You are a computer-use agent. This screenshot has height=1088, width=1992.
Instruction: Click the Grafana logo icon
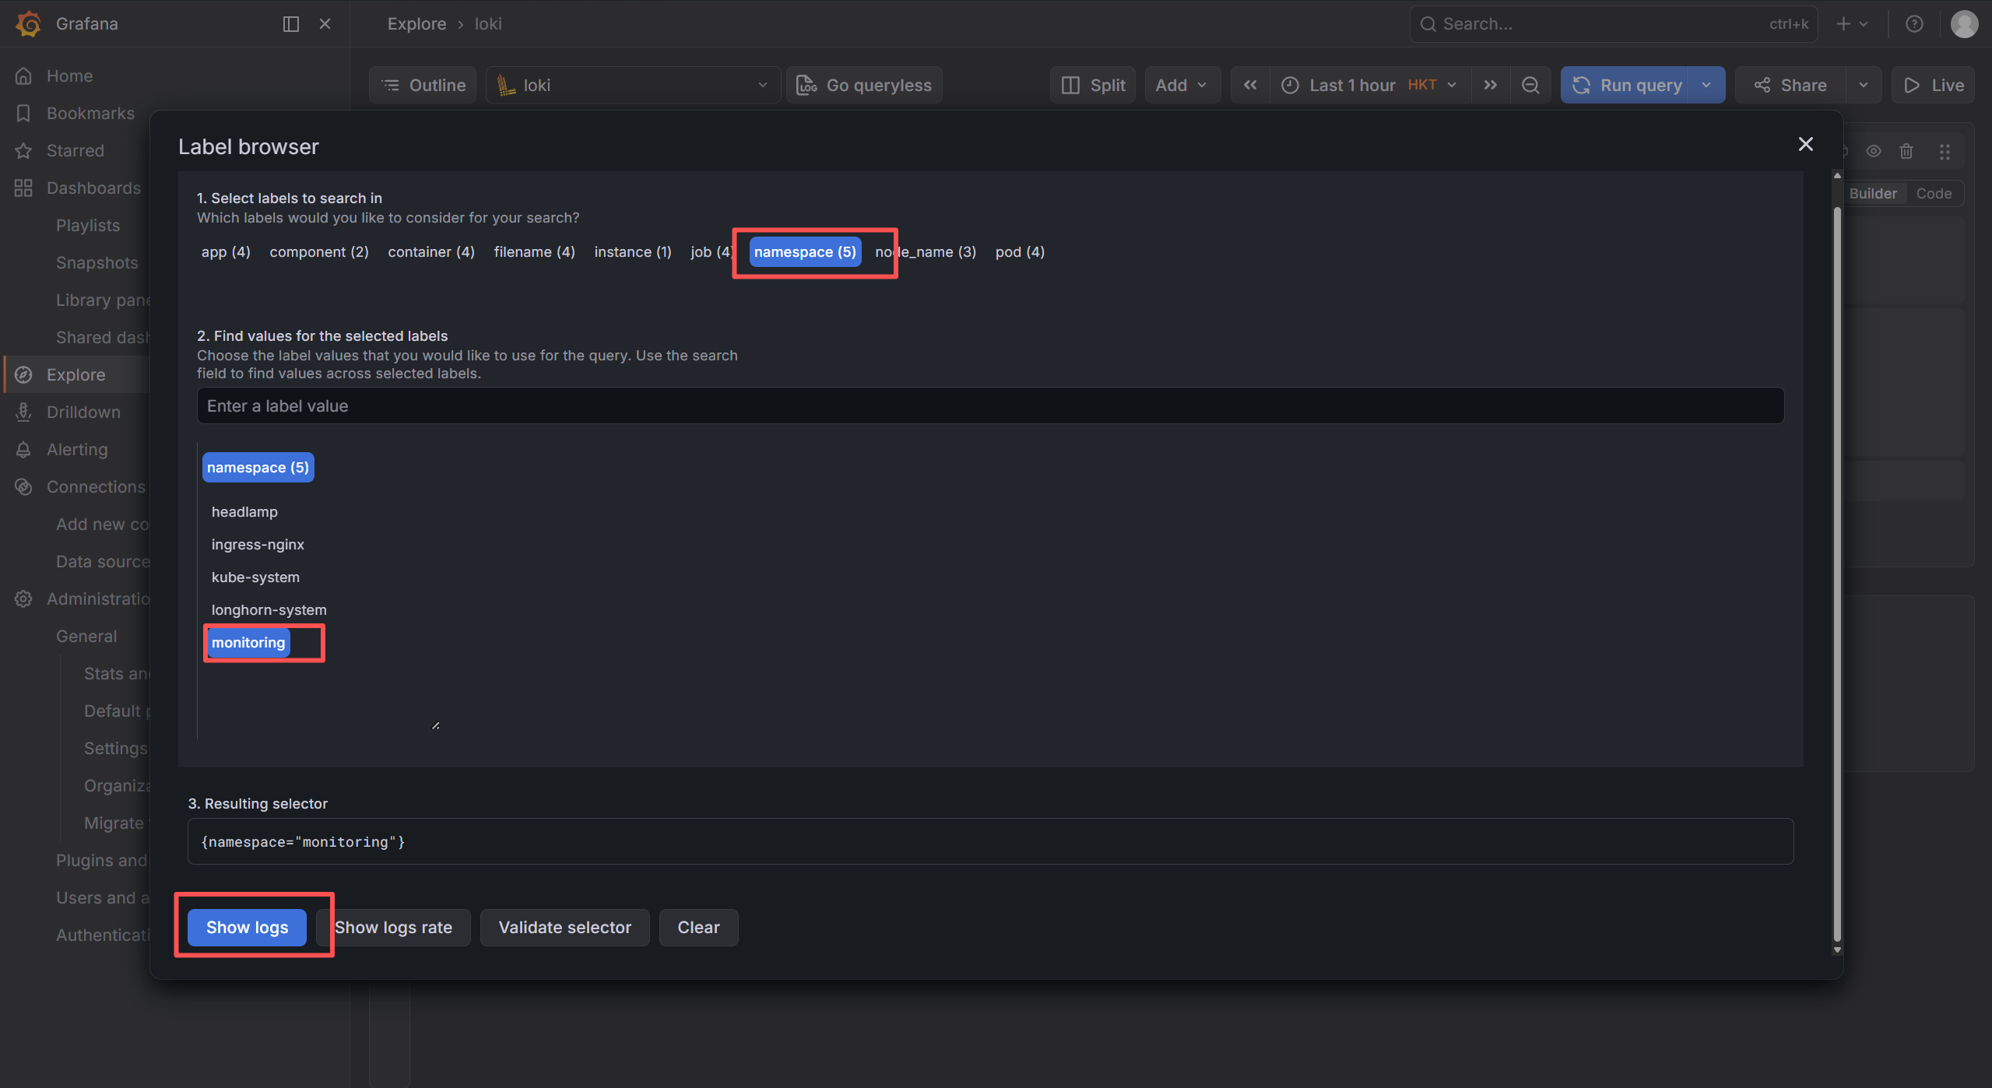coord(28,23)
